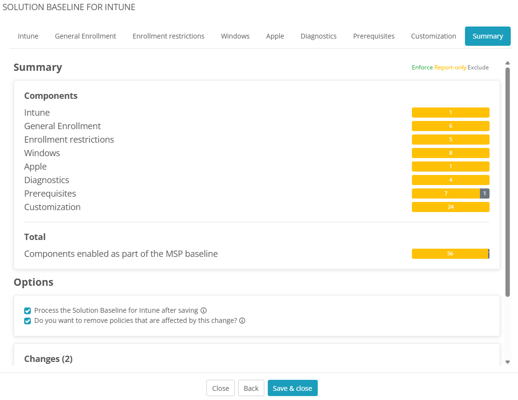Select the Summary tab
Viewport: 518px width, 400px height.
(x=488, y=36)
